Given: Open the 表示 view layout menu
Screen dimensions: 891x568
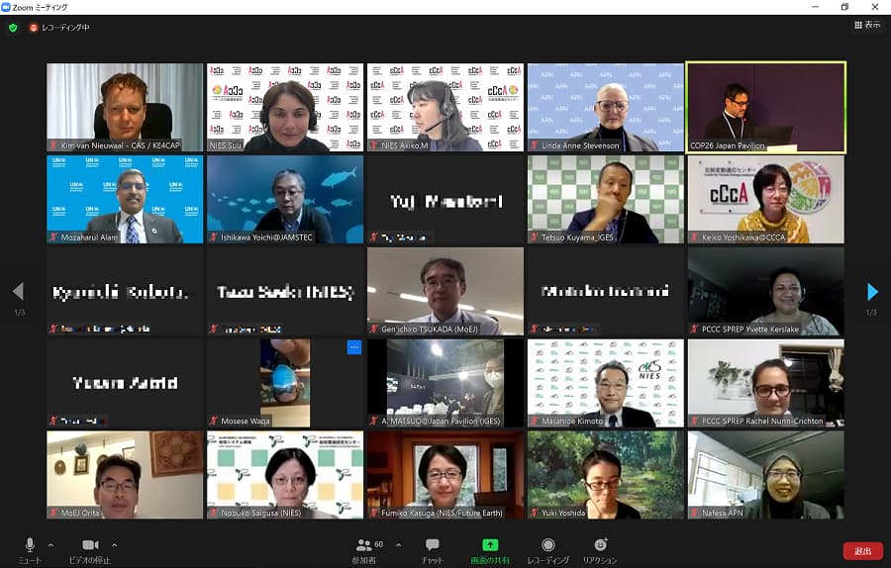Looking at the screenshot, I should tap(866, 26).
